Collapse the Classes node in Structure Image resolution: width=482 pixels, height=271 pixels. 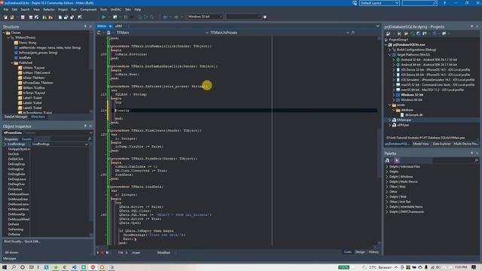[5, 32]
